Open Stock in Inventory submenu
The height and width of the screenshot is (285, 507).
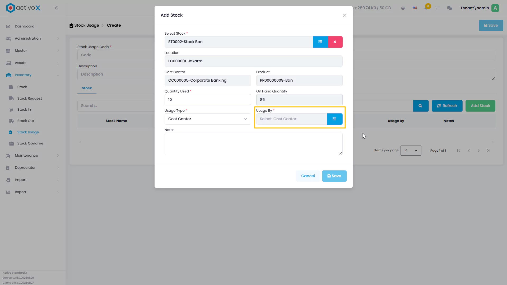tap(22, 87)
